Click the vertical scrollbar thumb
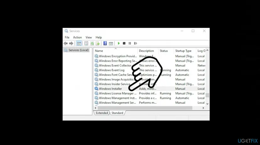Image resolution: width=260 pixels, height=145 pixels. 207,95
